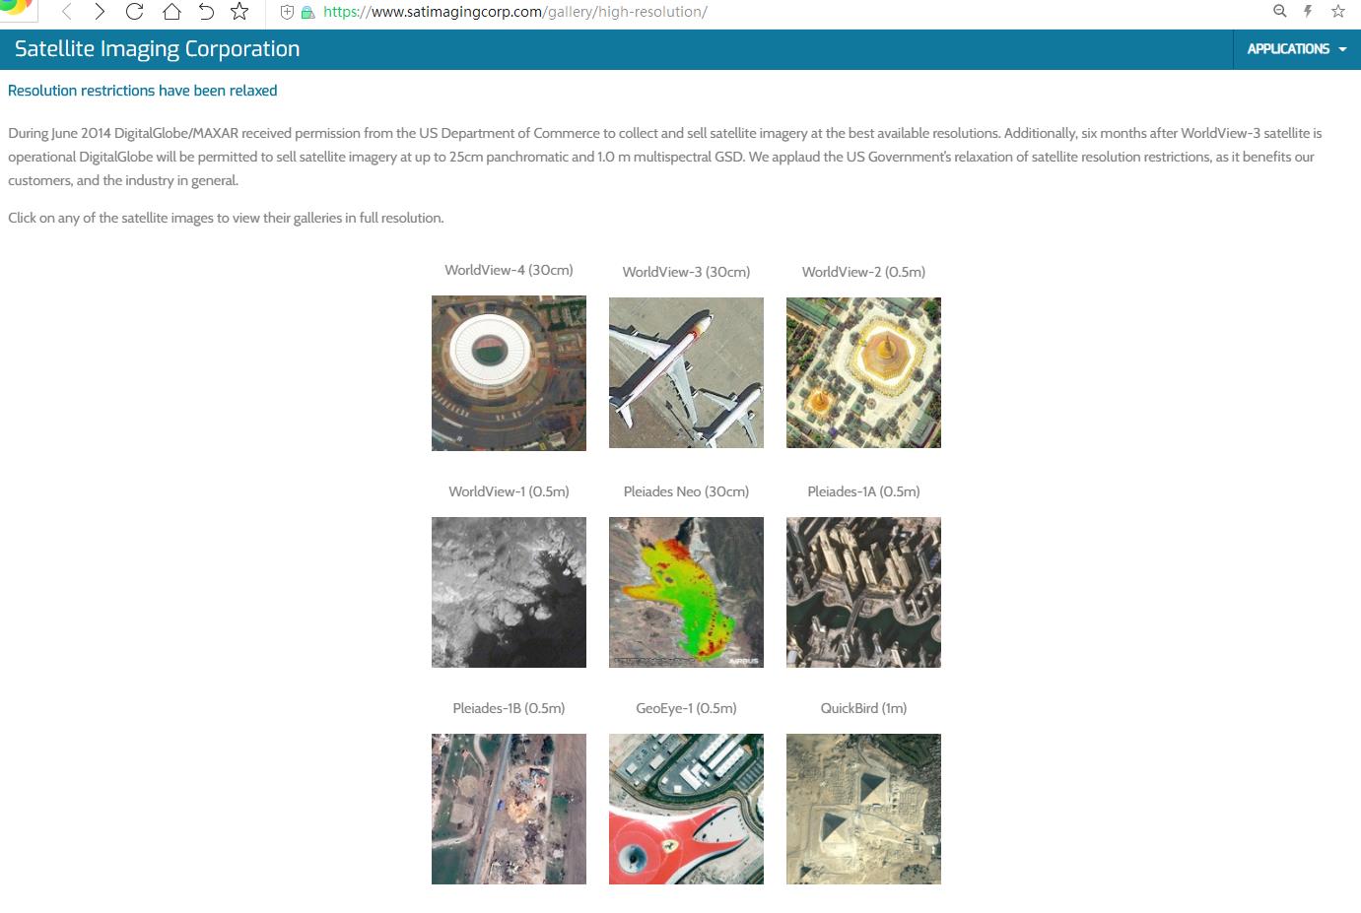Viewport: 1361px width, 913px height.
Task: Expand the APPLICATIONS dropdown menu
Action: click(1296, 49)
